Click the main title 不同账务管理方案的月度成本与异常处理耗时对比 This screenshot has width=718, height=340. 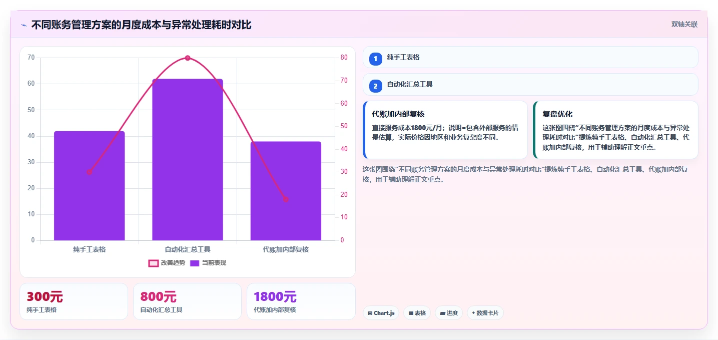coord(141,25)
